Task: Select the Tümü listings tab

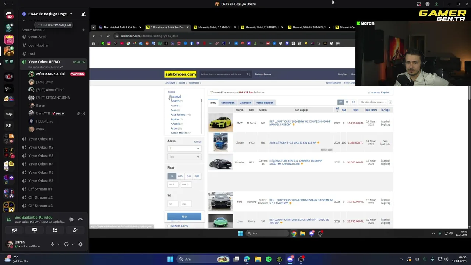Action: (x=213, y=103)
